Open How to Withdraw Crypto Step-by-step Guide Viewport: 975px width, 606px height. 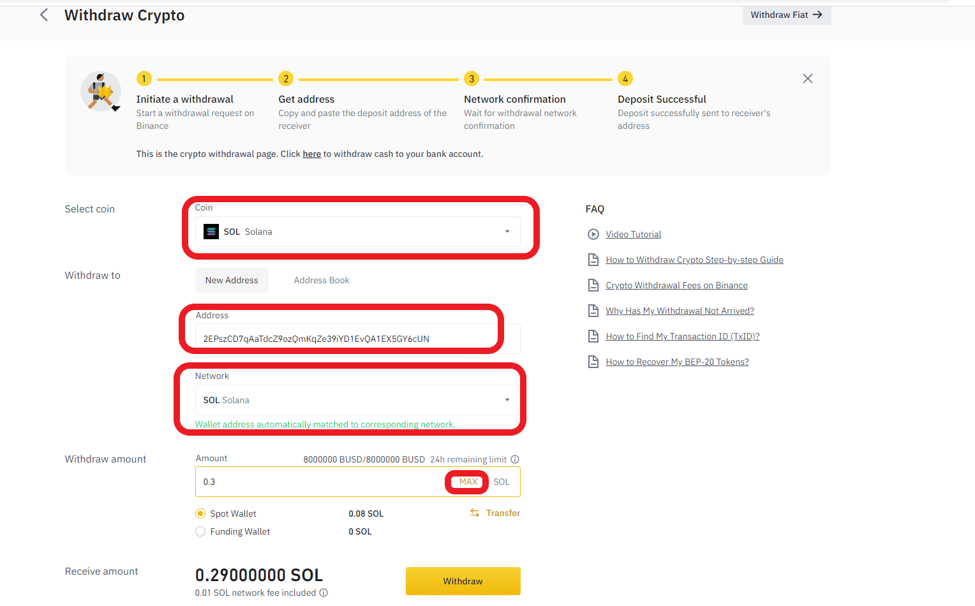pyautogui.click(x=694, y=260)
